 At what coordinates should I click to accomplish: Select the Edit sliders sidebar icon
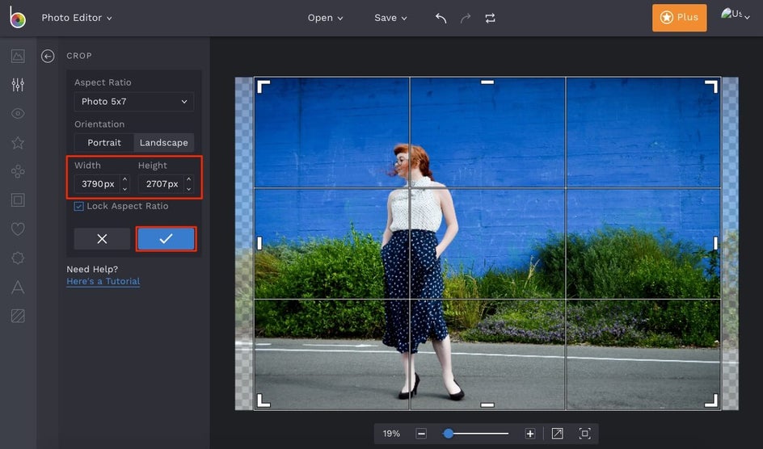(x=18, y=85)
